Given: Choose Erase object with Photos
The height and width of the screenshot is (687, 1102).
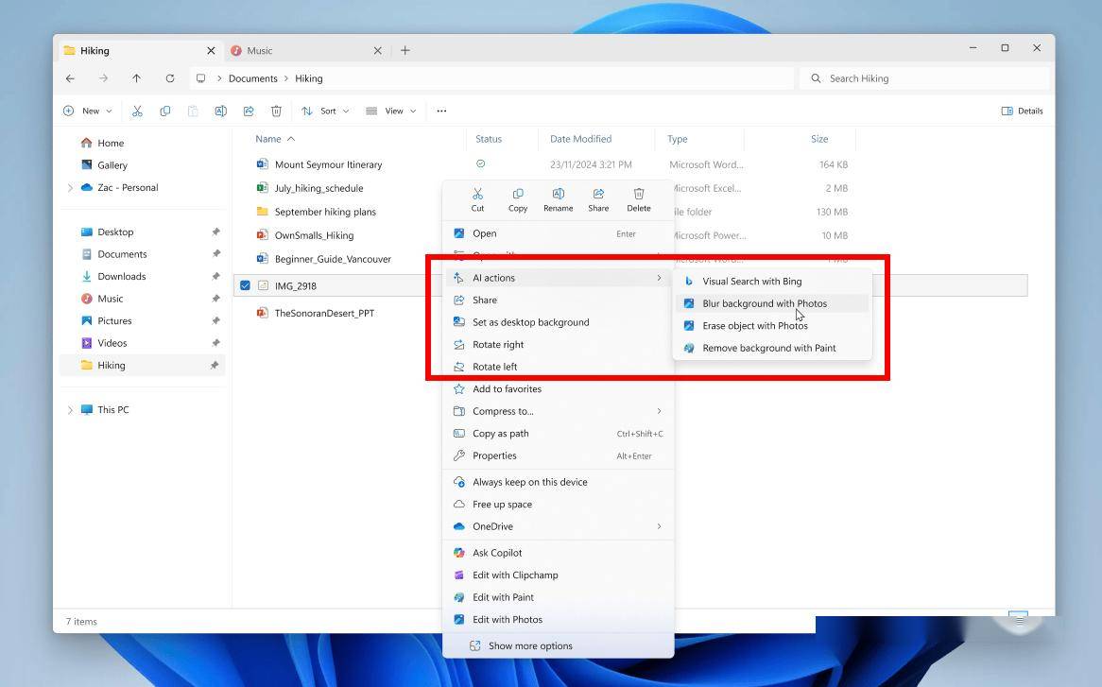Looking at the screenshot, I should 771,326.
